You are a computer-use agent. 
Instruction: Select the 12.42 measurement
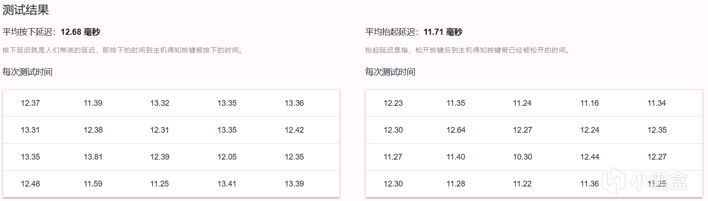(x=294, y=130)
